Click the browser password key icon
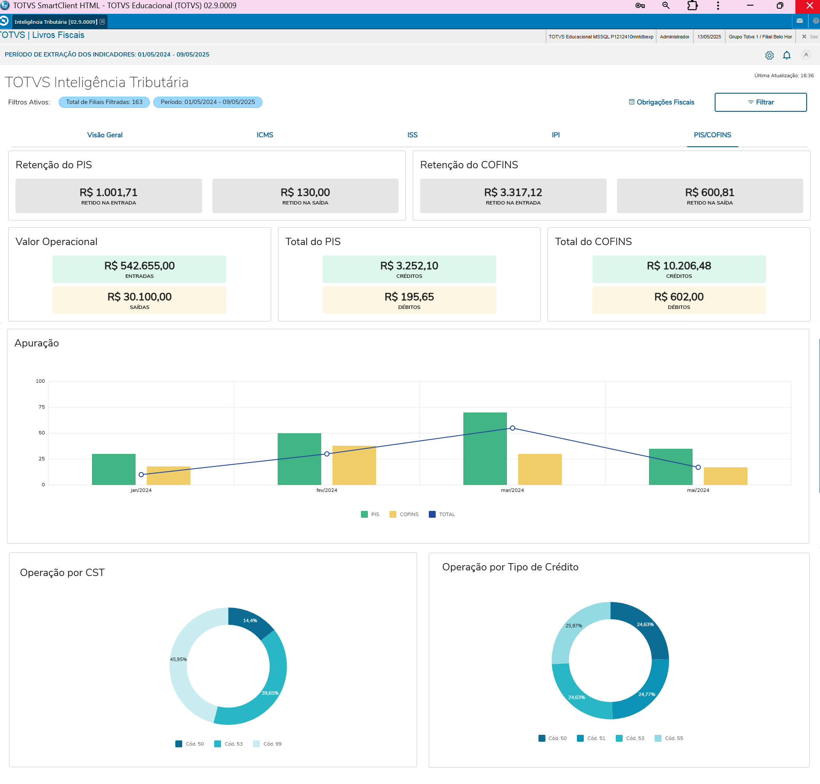 click(640, 6)
